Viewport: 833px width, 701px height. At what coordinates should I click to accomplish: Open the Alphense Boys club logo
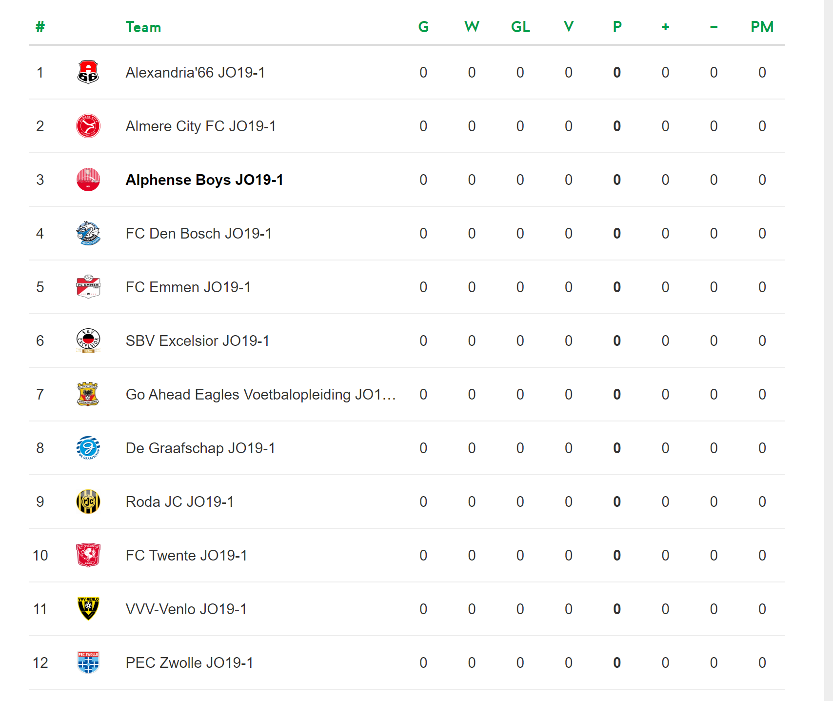[x=88, y=180]
